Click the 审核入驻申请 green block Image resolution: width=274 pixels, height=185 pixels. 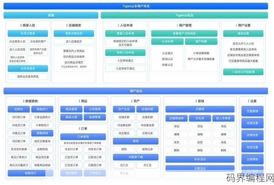(x=125, y=52)
